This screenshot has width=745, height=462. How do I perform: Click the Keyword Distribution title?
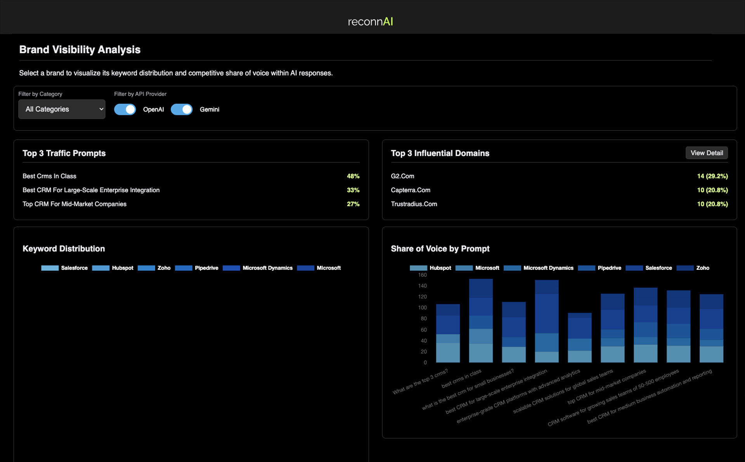coord(64,249)
